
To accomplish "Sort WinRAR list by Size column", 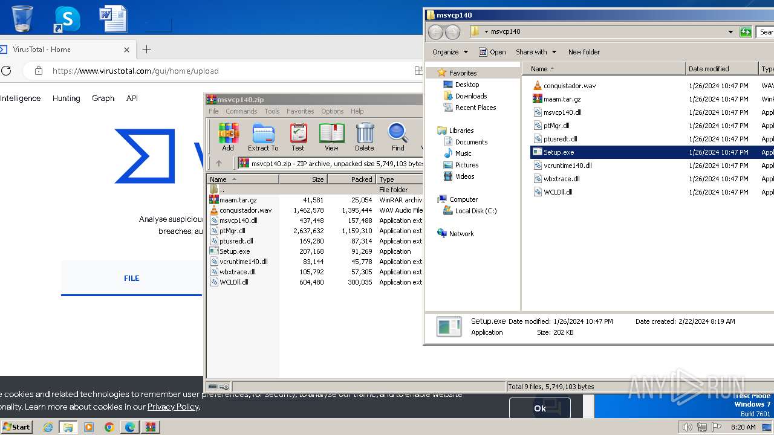I will (x=303, y=179).
